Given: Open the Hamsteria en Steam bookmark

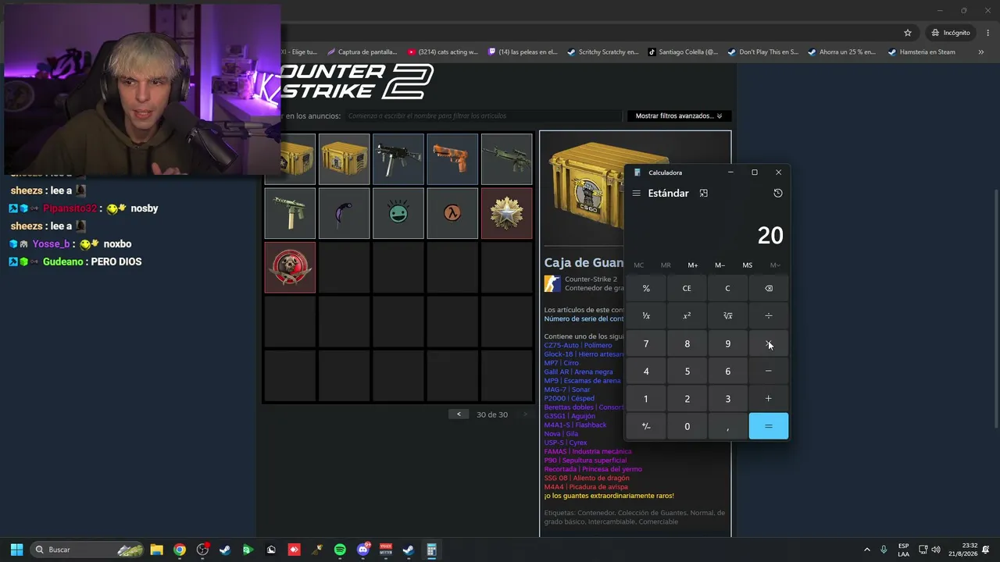Looking at the screenshot, I should (x=920, y=52).
